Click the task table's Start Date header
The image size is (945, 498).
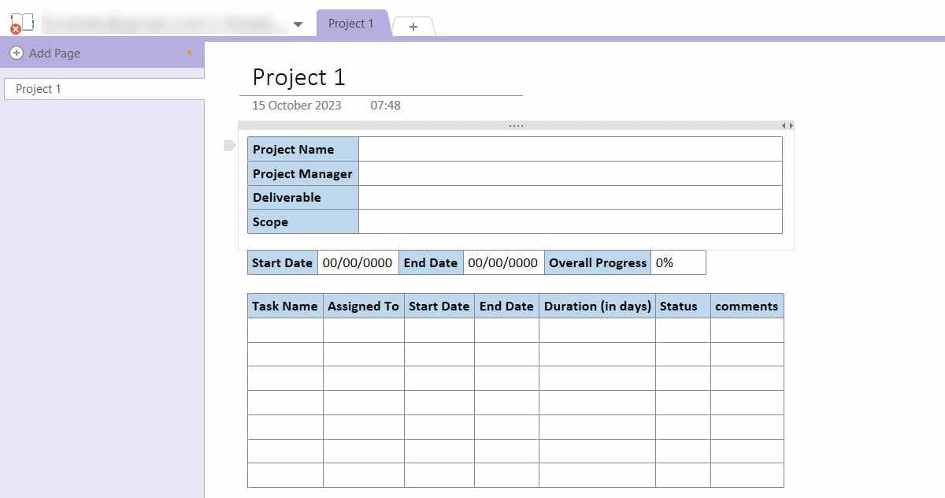pos(439,307)
